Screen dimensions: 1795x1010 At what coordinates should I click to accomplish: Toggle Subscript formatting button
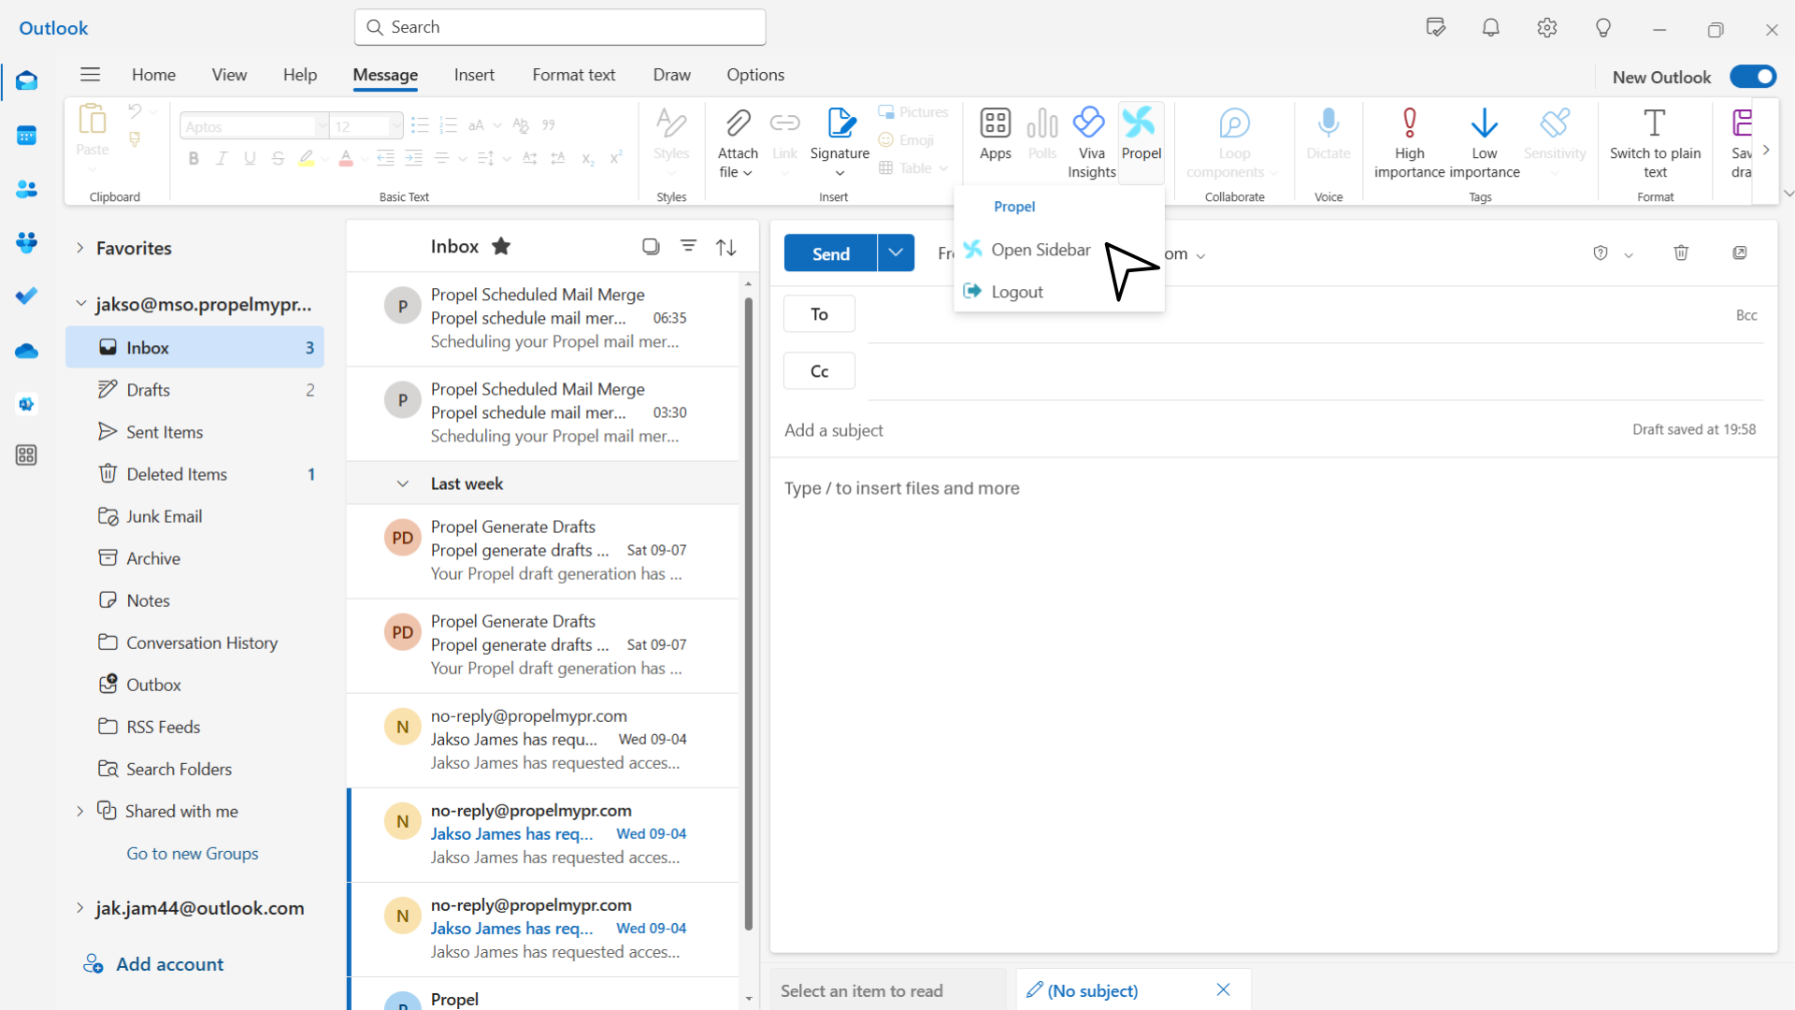[x=587, y=159]
